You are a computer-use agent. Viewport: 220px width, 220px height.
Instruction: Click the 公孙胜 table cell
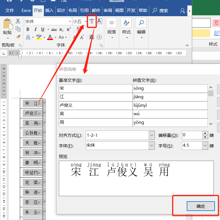32,133
